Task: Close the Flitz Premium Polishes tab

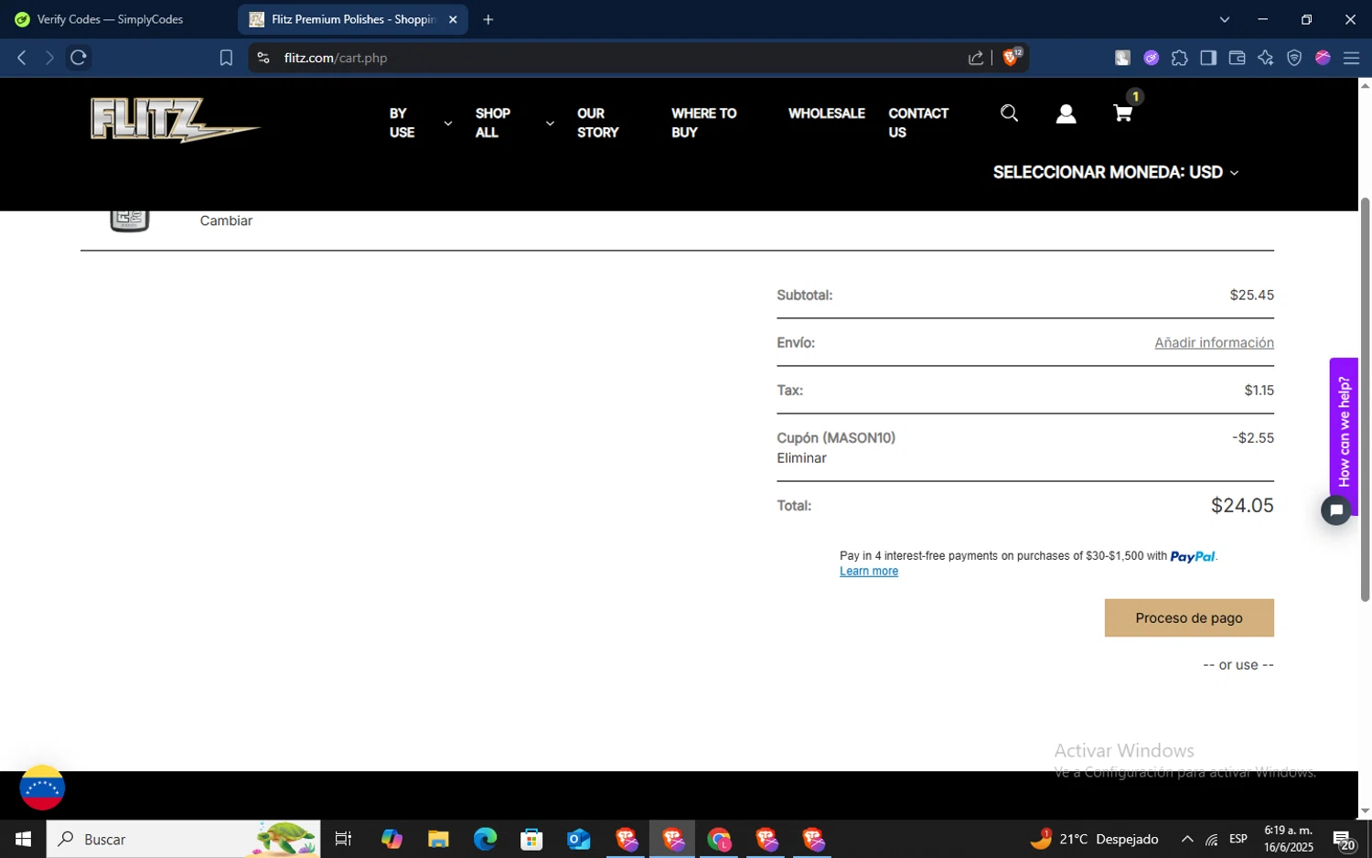Action: click(x=453, y=19)
